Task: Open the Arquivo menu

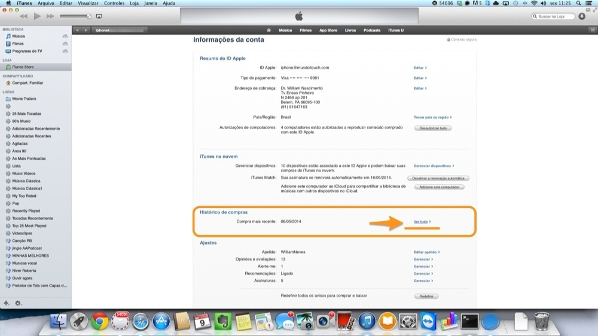Action: point(46,3)
